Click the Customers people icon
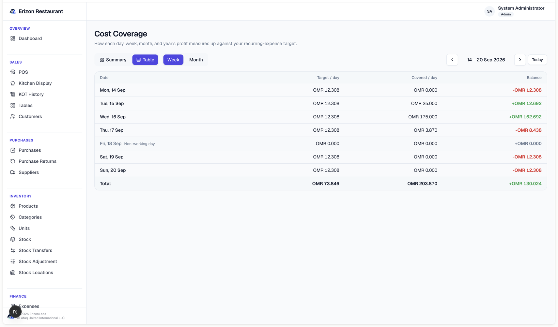The height and width of the screenshot is (327, 558). 13,116
